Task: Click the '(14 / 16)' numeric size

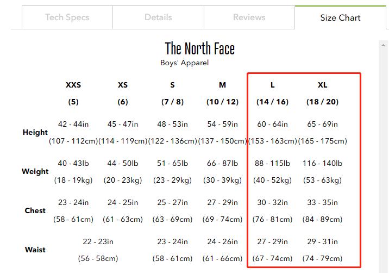Action: pyautogui.click(x=272, y=102)
